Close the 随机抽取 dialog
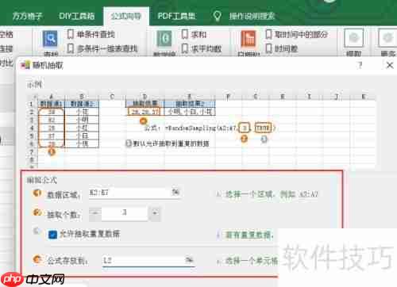The image size is (397, 287). pos(390,65)
